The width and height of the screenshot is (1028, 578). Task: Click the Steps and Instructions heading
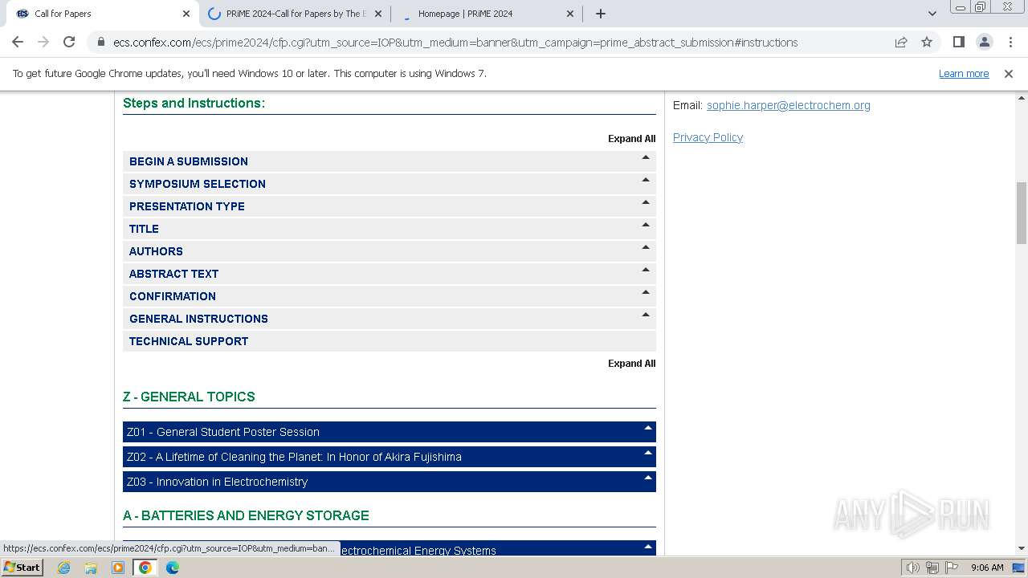tap(194, 103)
